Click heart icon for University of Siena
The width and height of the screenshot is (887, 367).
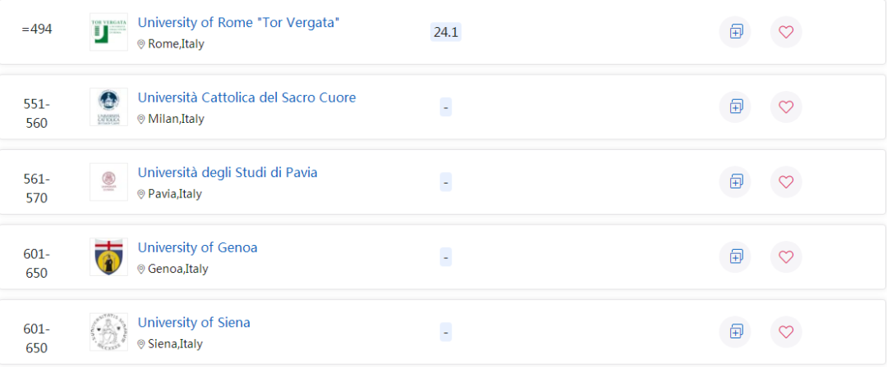pyautogui.click(x=786, y=332)
